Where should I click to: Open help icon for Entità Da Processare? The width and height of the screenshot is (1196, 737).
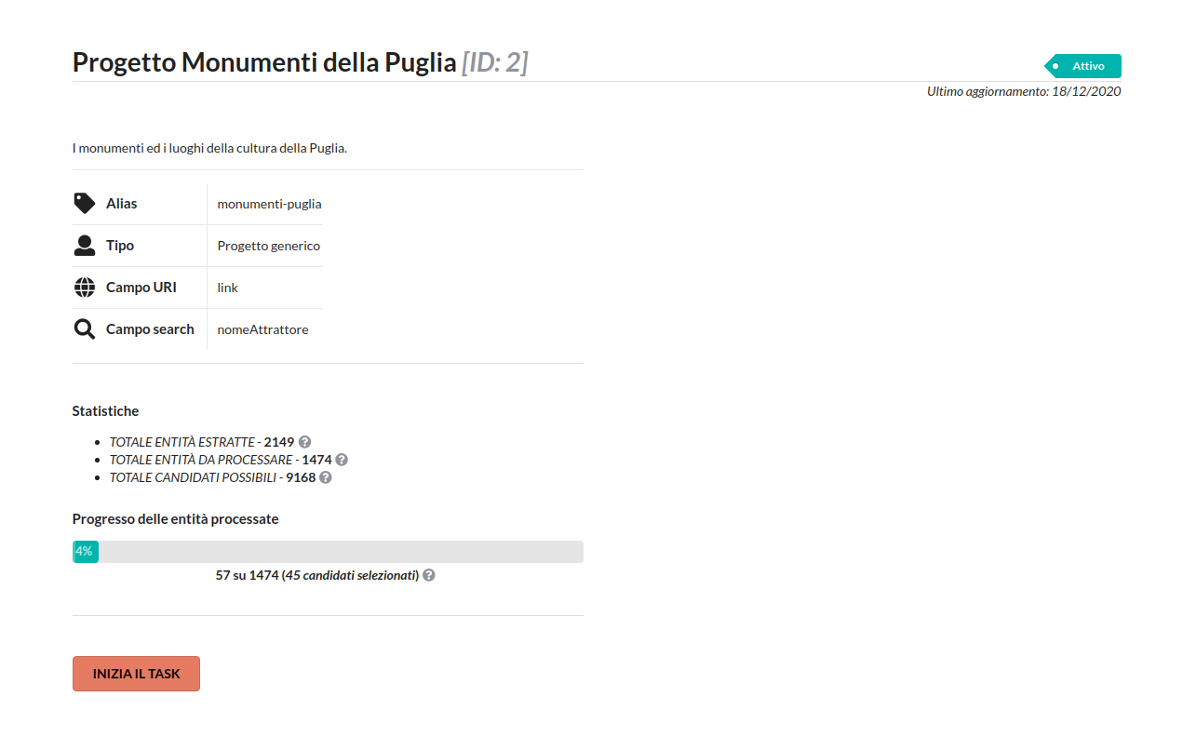tap(342, 460)
